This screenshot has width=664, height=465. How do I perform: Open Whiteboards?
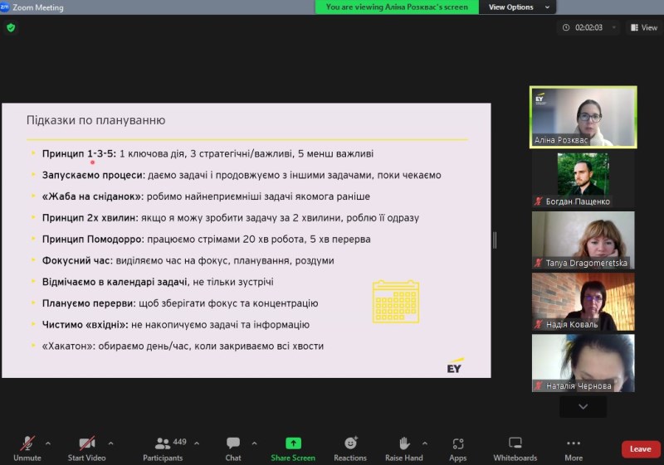[515, 449]
